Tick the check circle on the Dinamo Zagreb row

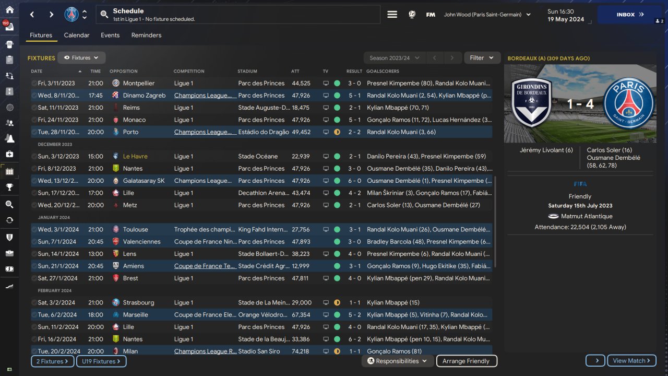[34, 96]
